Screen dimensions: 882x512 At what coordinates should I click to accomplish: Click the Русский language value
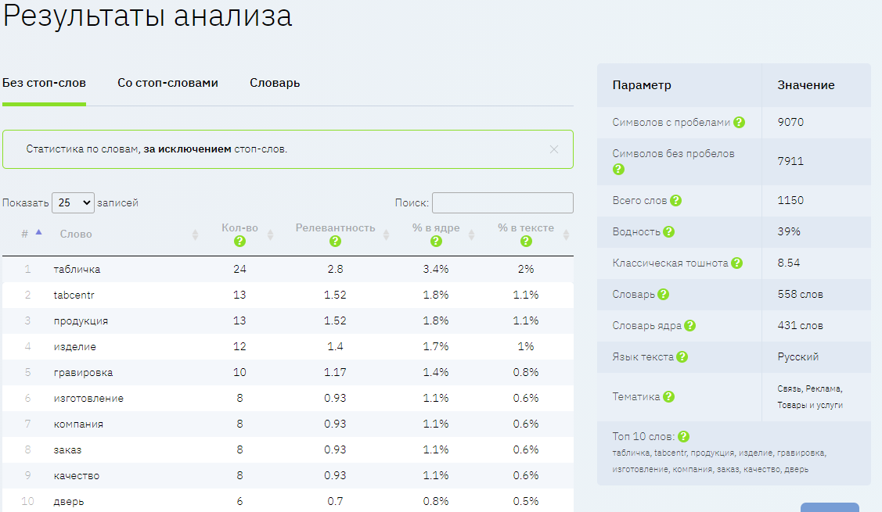797,357
